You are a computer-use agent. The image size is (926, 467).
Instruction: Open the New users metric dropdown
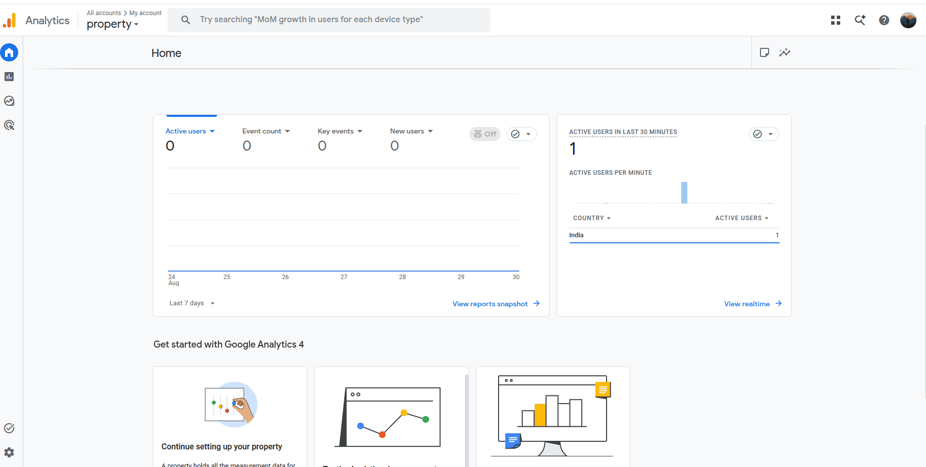(x=411, y=131)
